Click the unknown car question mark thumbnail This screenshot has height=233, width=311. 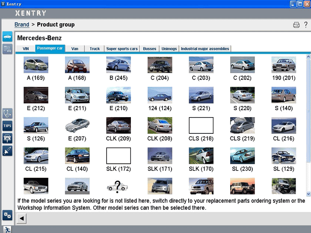118,186
